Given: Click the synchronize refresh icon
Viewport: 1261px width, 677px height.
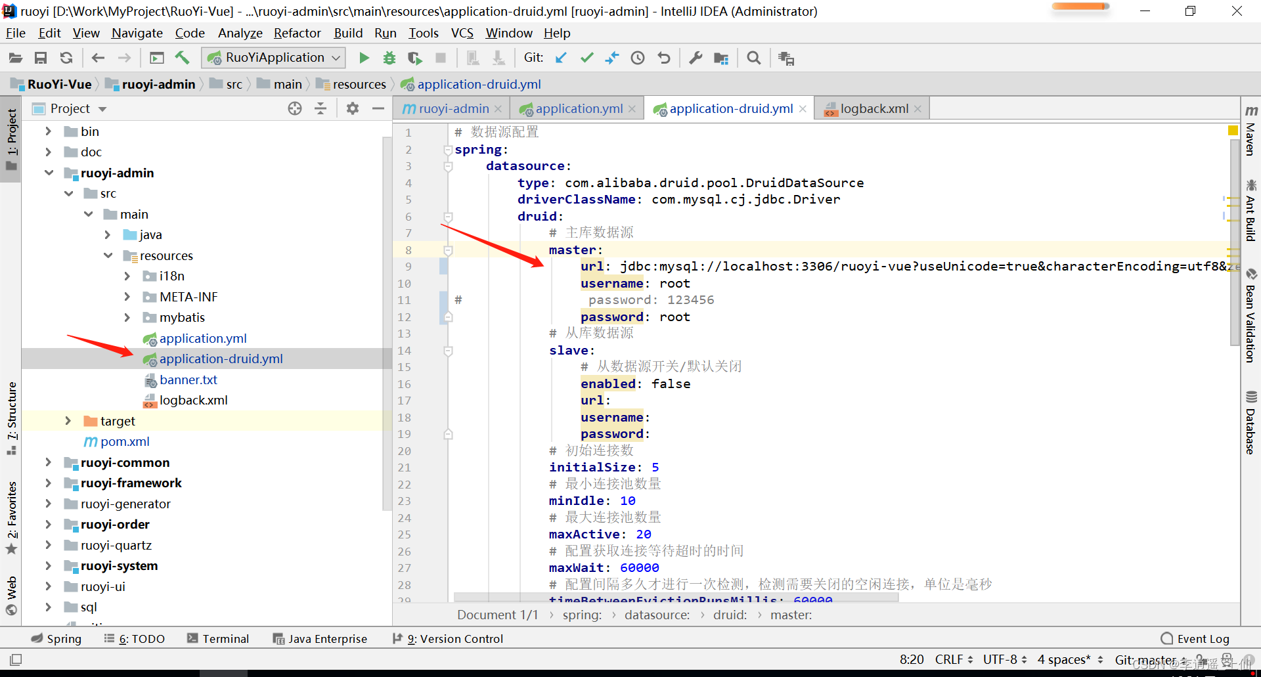Looking at the screenshot, I should click(x=66, y=58).
